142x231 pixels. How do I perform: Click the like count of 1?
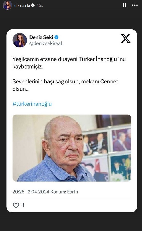coord(23,205)
